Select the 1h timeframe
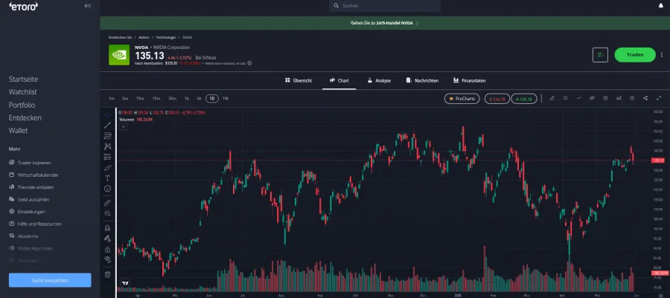The width and height of the screenshot is (670, 298). tap(187, 99)
